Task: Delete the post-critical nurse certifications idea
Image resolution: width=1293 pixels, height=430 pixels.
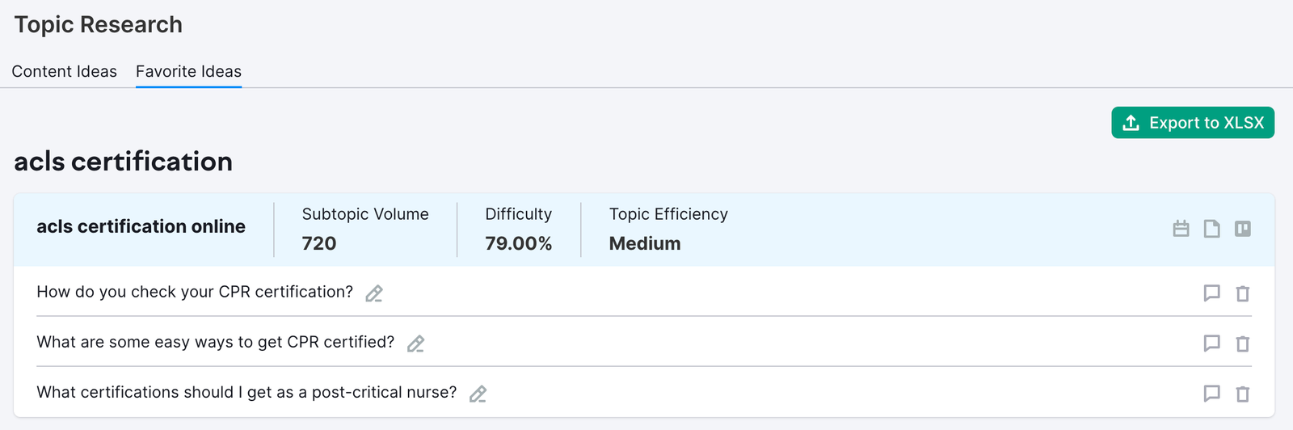Action: pos(1243,394)
